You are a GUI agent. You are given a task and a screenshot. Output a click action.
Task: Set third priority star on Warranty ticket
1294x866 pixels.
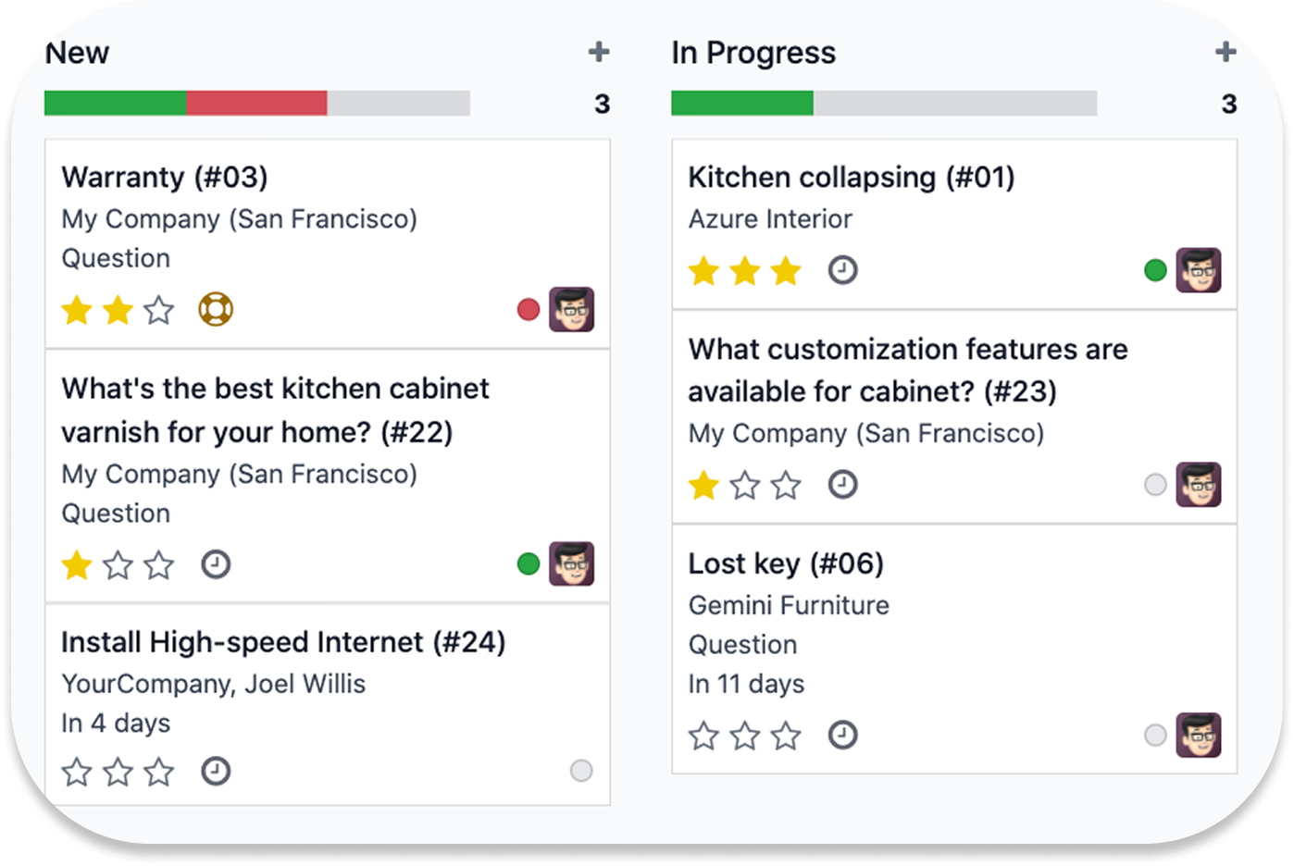pos(159,310)
